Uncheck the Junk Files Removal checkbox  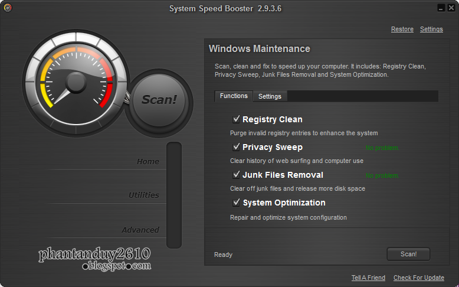pos(236,175)
